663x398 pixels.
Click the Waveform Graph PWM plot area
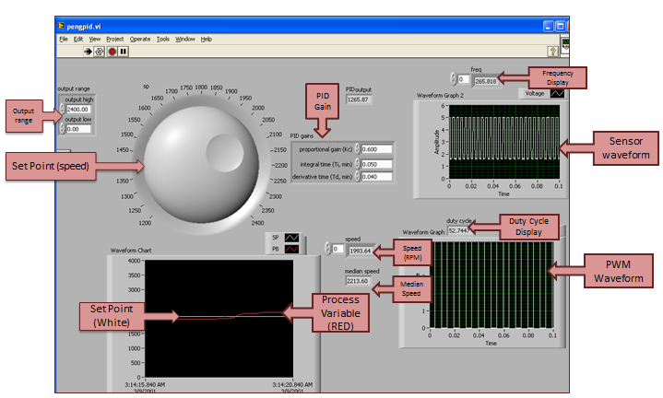[x=491, y=285]
